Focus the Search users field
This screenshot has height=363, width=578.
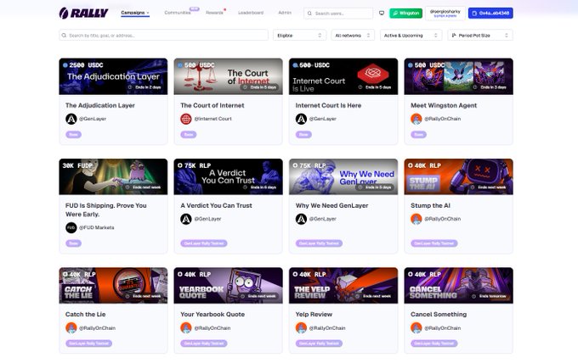point(338,14)
